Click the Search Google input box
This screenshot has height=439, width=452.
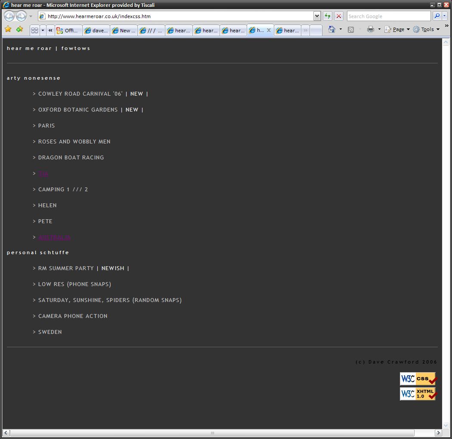point(389,16)
